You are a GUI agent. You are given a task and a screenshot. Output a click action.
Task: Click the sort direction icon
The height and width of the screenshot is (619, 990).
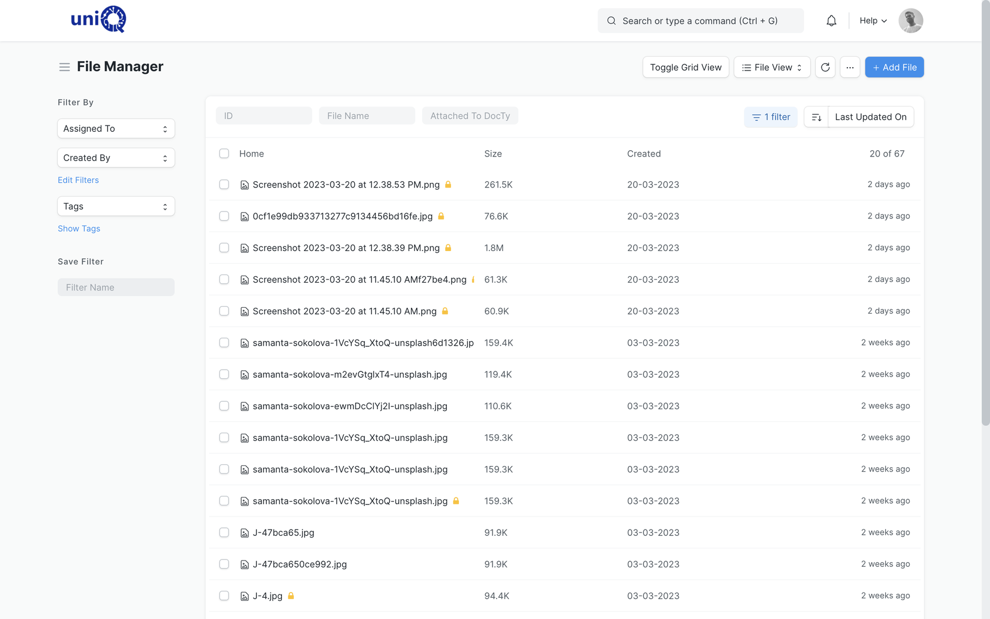[816, 117]
